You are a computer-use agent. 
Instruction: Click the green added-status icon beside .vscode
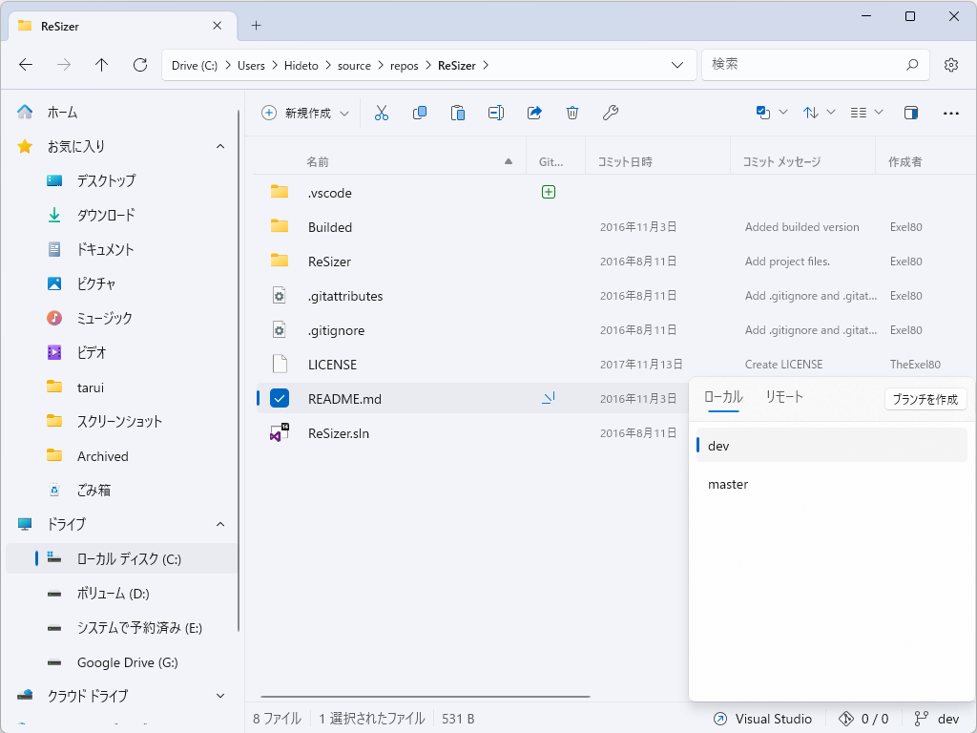[x=549, y=192]
